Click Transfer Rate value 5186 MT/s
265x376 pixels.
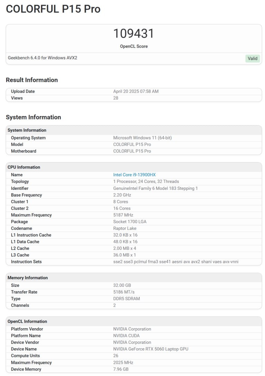point(124,292)
